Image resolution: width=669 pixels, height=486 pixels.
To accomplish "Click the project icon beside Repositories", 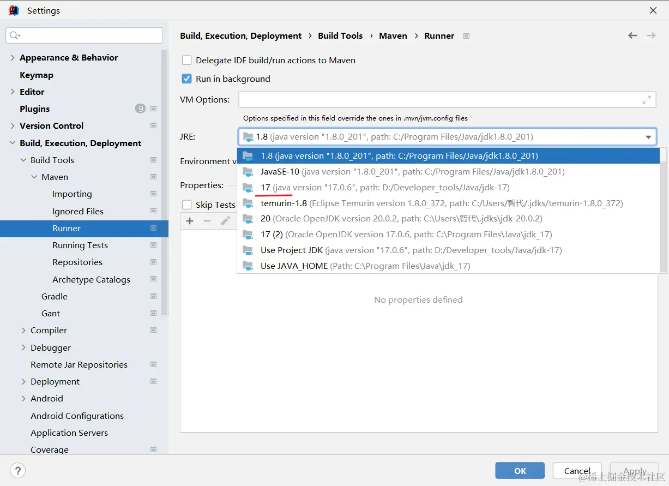I will coord(153,262).
